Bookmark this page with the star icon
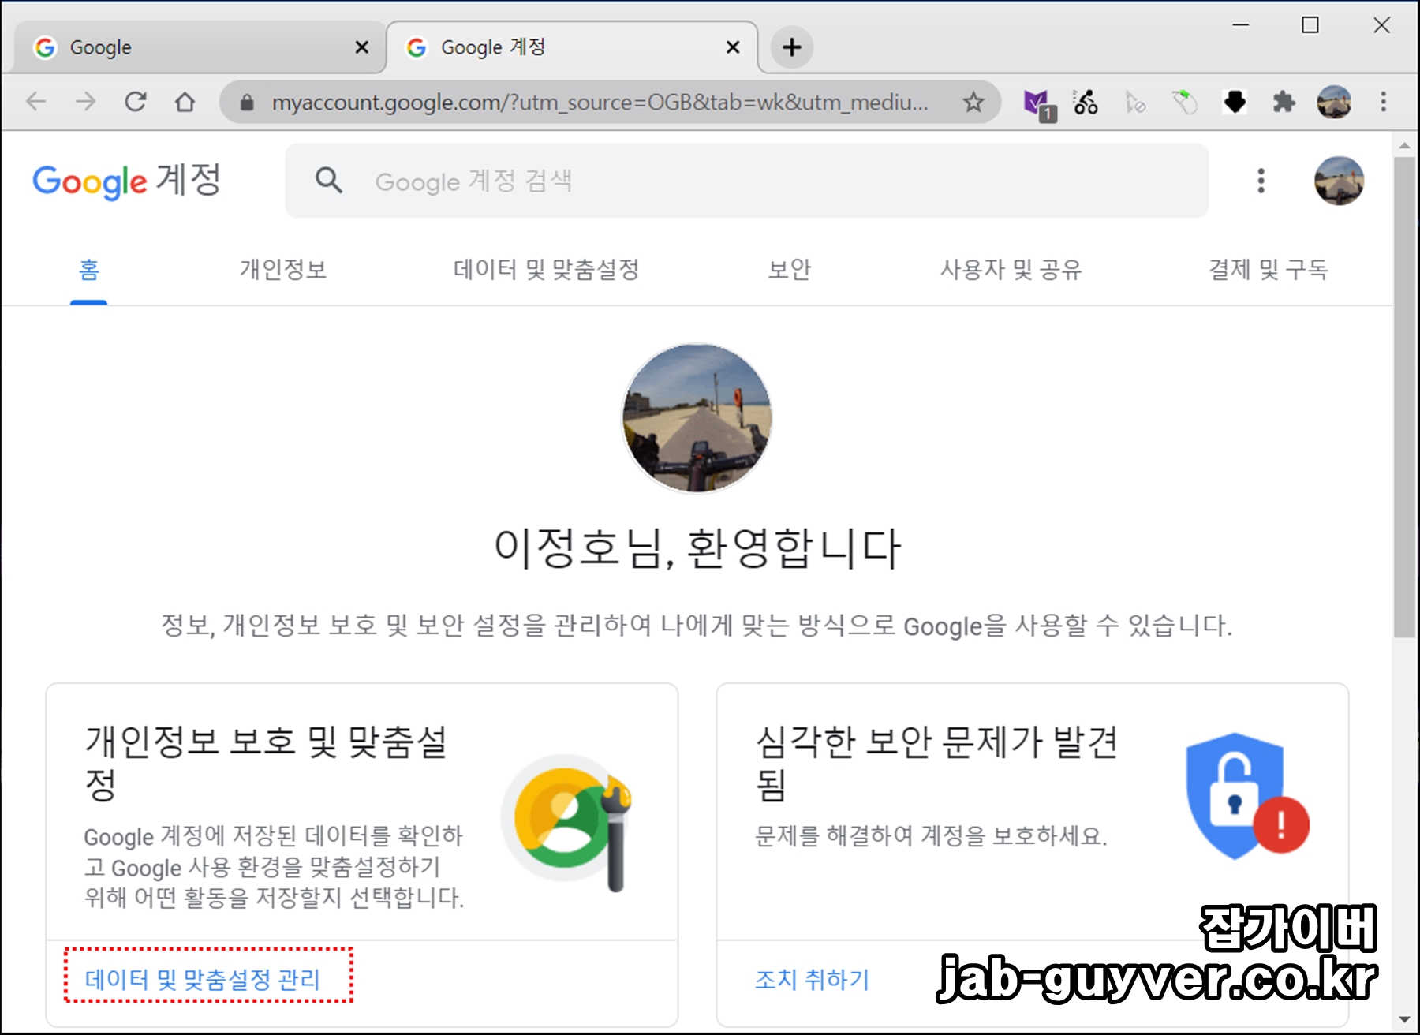The height and width of the screenshot is (1035, 1420). (973, 102)
